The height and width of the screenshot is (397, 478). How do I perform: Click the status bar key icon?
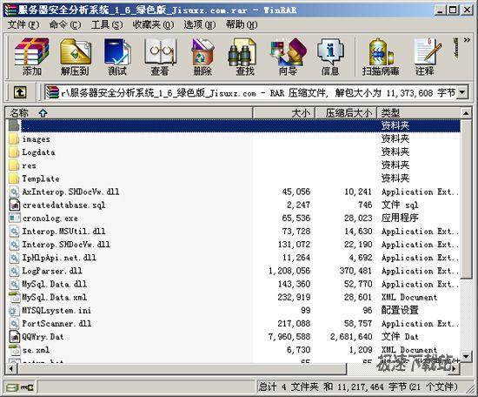pyautogui.click(x=28, y=387)
